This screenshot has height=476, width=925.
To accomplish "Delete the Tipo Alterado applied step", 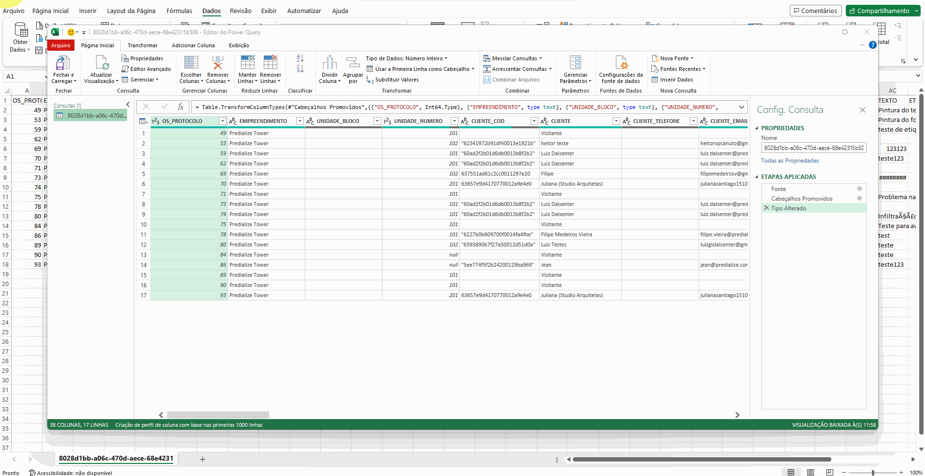I will pyautogui.click(x=767, y=208).
